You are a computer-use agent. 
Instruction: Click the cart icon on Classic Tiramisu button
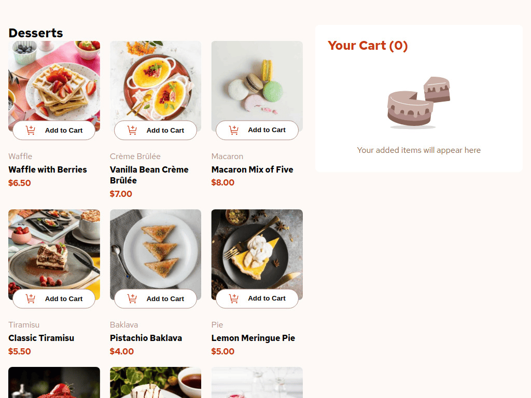coord(30,298)
